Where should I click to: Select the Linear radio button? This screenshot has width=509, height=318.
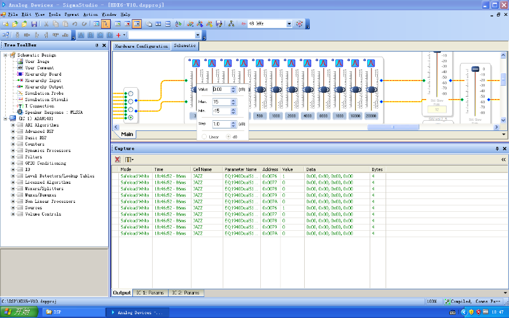pos(204,137)
